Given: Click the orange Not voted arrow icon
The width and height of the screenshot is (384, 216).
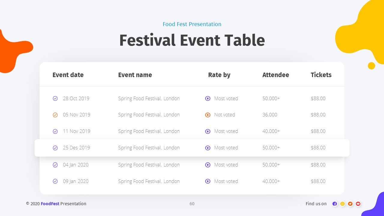Looking at the screenshot, I should pos(208,115).
